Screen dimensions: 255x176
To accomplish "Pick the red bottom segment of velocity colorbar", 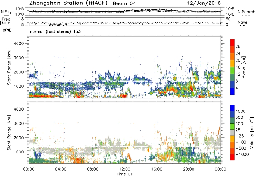I will click(x=232, y=157).
